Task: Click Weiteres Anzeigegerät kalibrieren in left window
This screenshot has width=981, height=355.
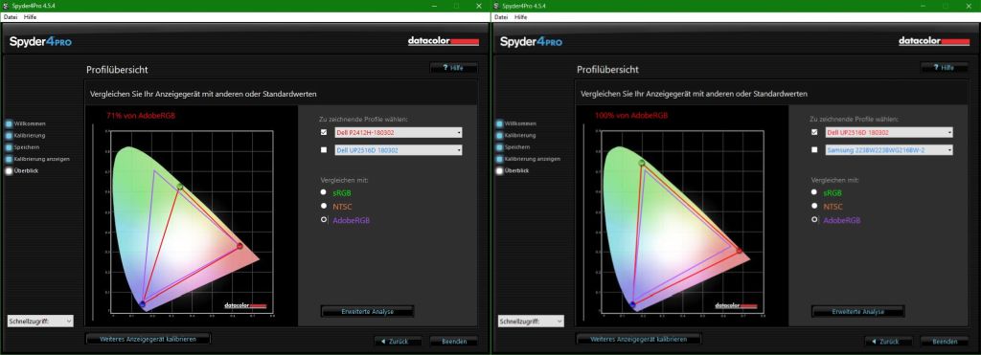Action: 148,339
